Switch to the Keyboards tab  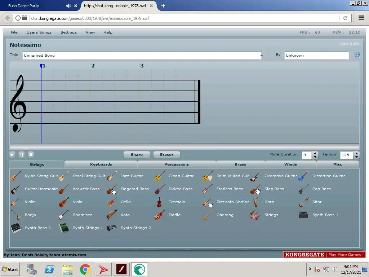(101, 164)
